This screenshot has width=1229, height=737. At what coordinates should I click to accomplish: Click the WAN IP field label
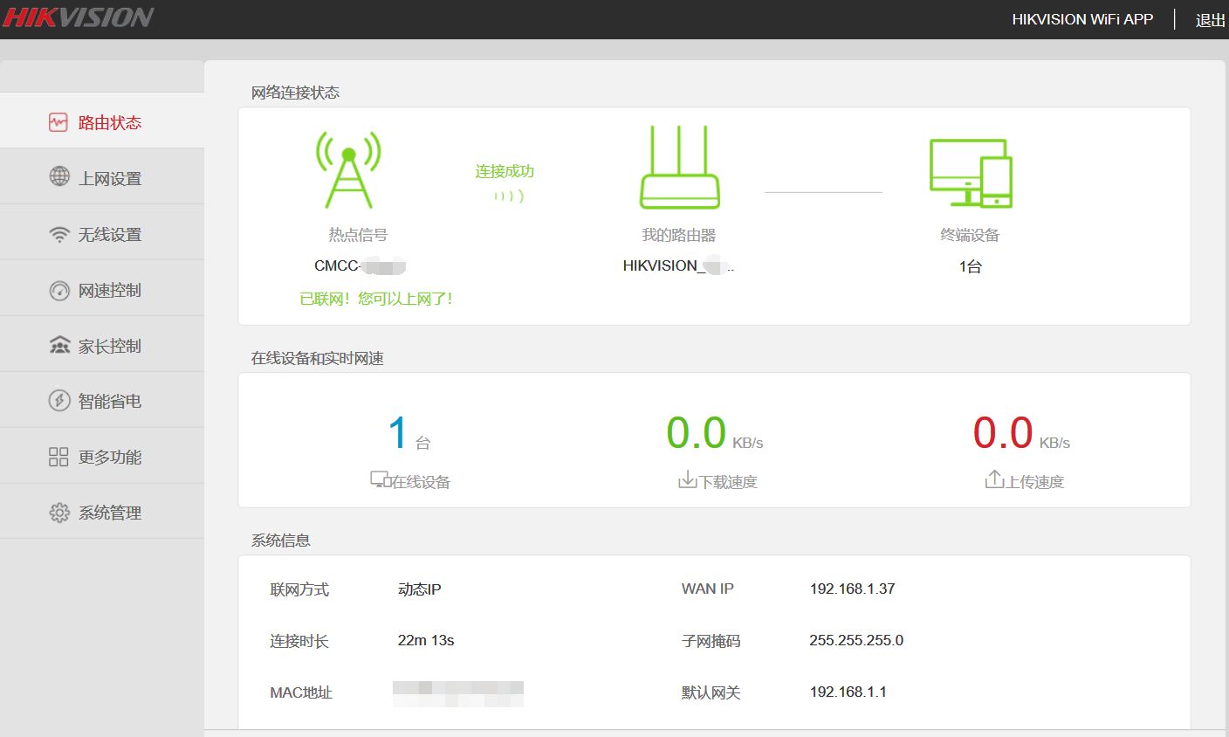point(708,589)
